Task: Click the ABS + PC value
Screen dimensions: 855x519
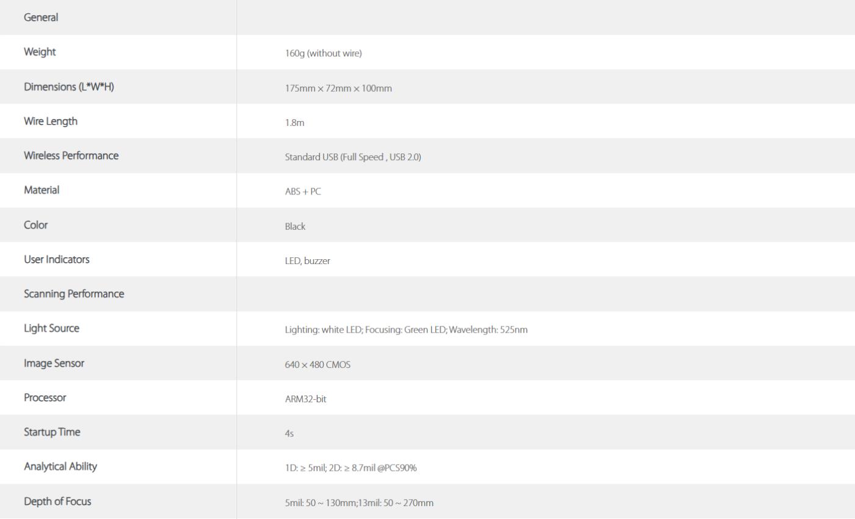Action: (x=303, y=191)
